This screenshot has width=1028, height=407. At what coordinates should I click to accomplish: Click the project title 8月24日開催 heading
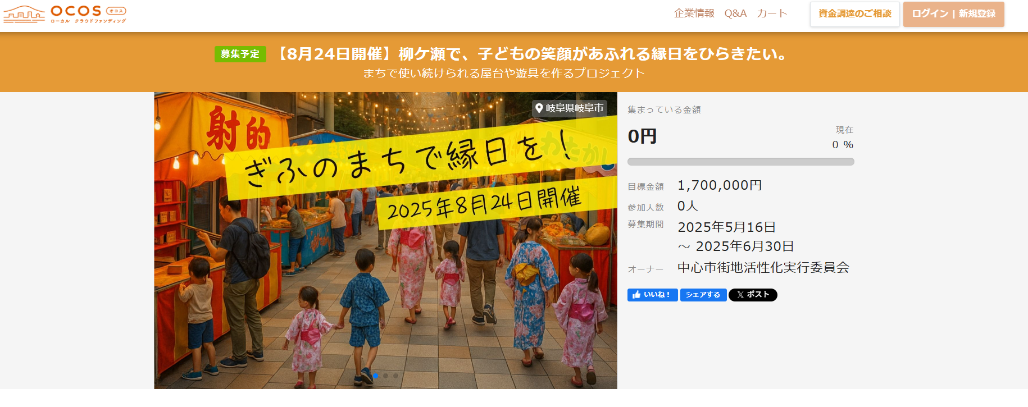(x=533, y=54)
